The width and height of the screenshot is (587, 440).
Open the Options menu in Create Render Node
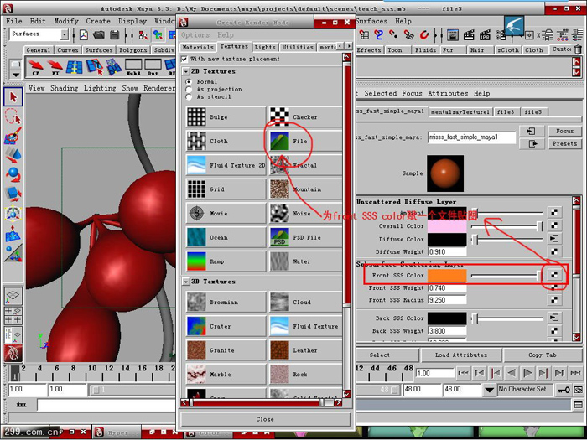195,35
